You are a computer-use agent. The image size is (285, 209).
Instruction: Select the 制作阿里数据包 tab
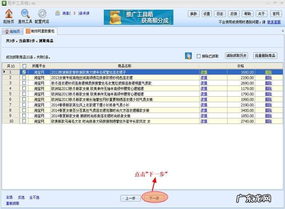click(40, 31)
